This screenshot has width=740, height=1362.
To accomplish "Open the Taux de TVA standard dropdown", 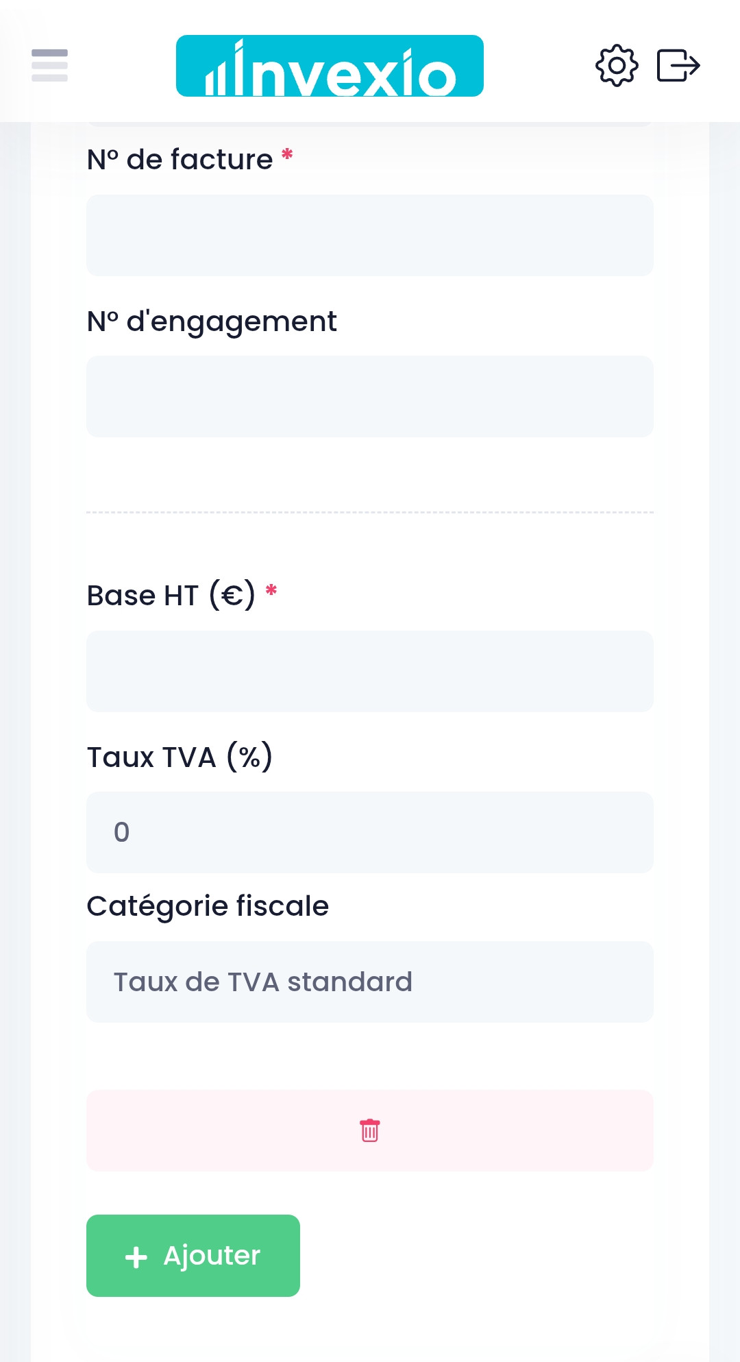I will click(369, 982).
